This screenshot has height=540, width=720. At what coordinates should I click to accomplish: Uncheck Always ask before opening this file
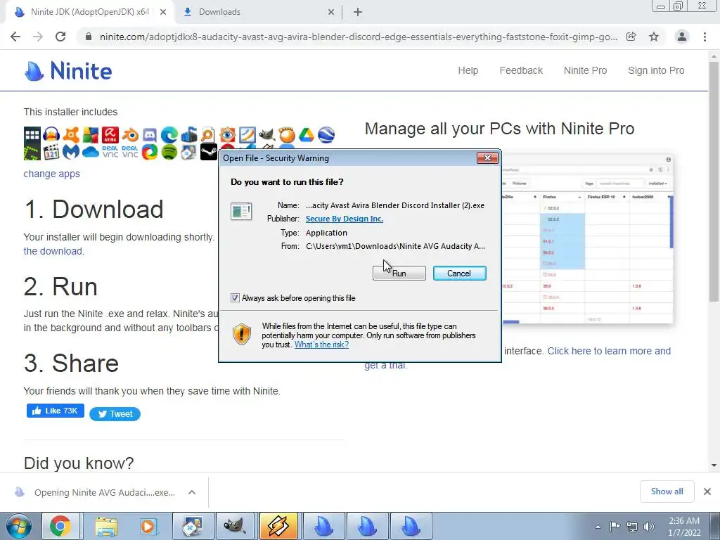click(235, 298)
